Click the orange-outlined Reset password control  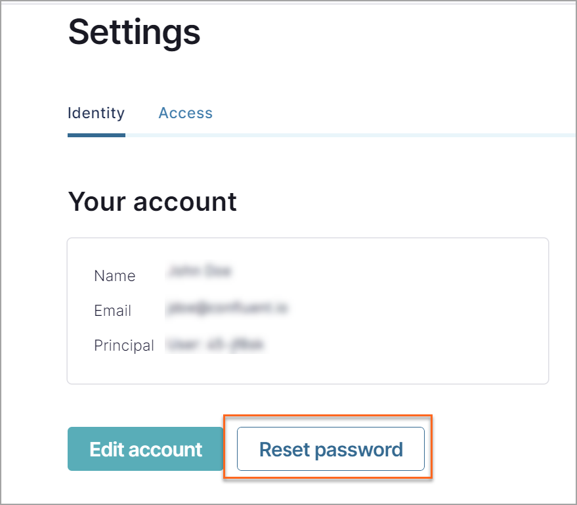330,449
